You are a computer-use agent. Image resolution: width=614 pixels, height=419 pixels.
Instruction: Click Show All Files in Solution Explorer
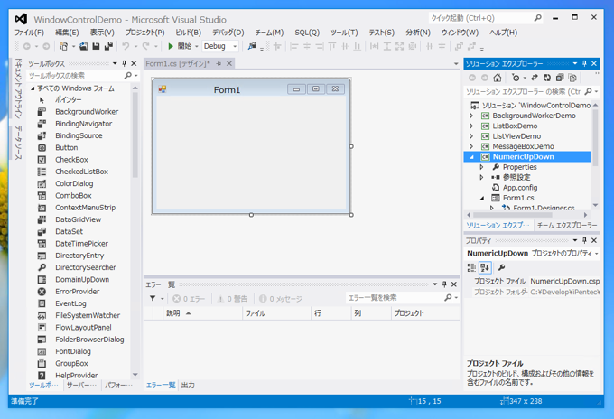click(x=572, y=78)
